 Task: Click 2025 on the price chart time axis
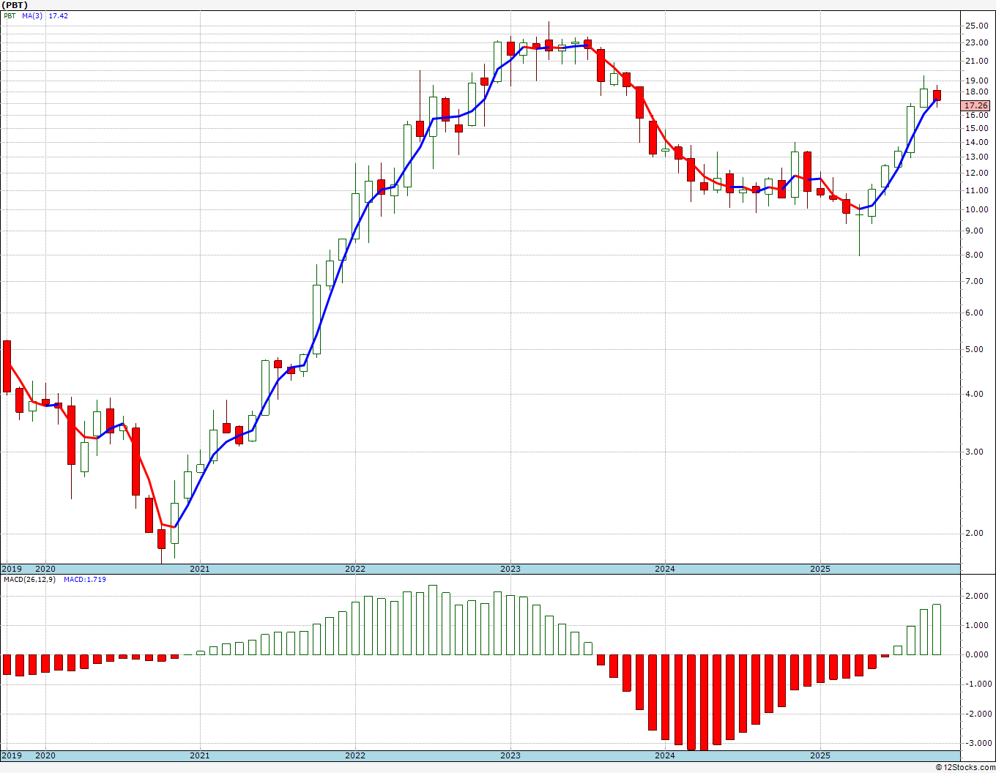[x=820, y=569]
